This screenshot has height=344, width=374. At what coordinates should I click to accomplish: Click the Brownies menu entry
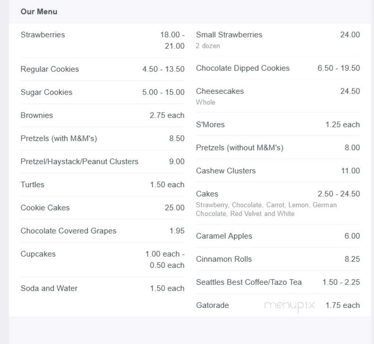click(x=37, y=115)
